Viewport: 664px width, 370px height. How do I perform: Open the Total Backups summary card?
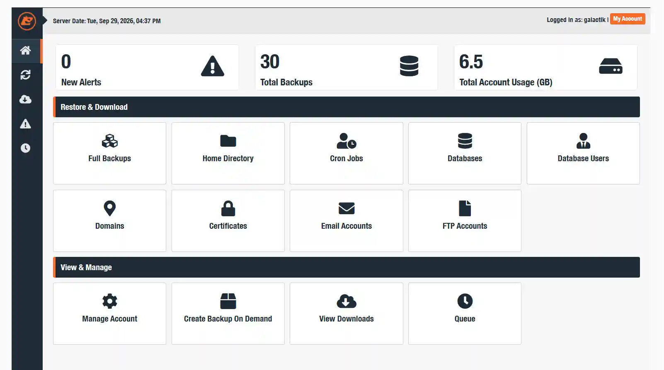tap(347, 68)
